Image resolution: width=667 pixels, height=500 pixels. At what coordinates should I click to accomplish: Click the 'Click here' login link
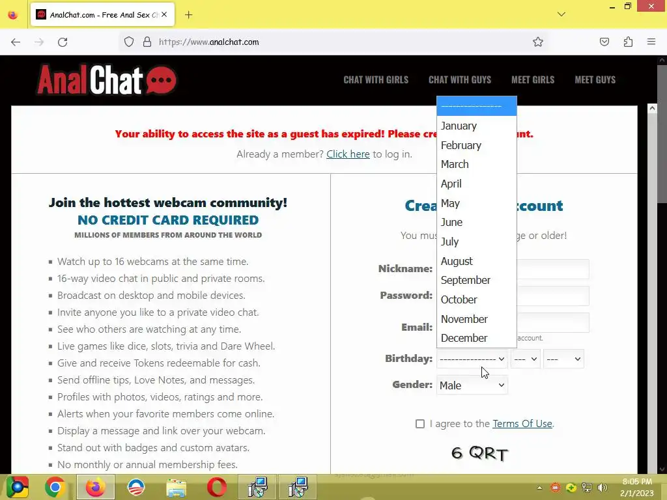click(348, 154)
